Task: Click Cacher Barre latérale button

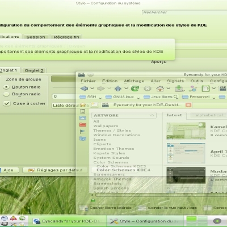Action: pos(107,208)
